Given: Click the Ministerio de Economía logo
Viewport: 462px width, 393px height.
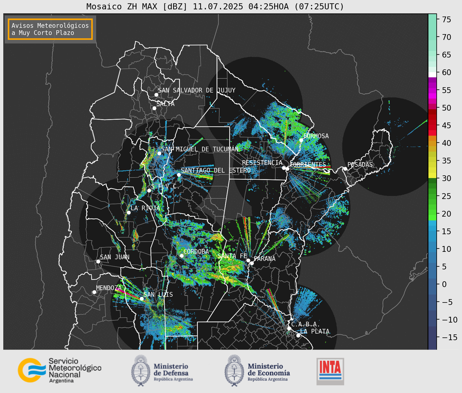Looking at the screenshot, I should (257, 370).
